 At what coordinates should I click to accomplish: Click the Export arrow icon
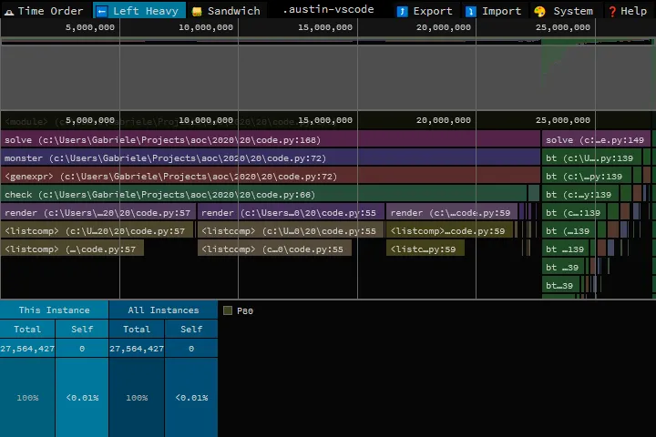coord(402,11)
